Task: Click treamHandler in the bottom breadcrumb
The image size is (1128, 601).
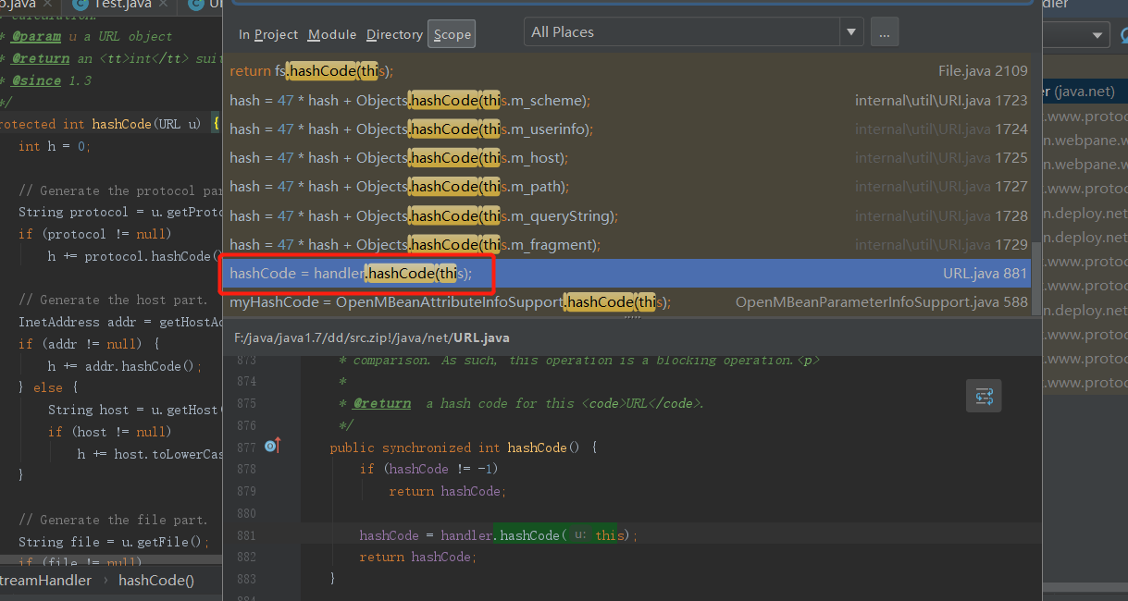Action: [45, 580]
